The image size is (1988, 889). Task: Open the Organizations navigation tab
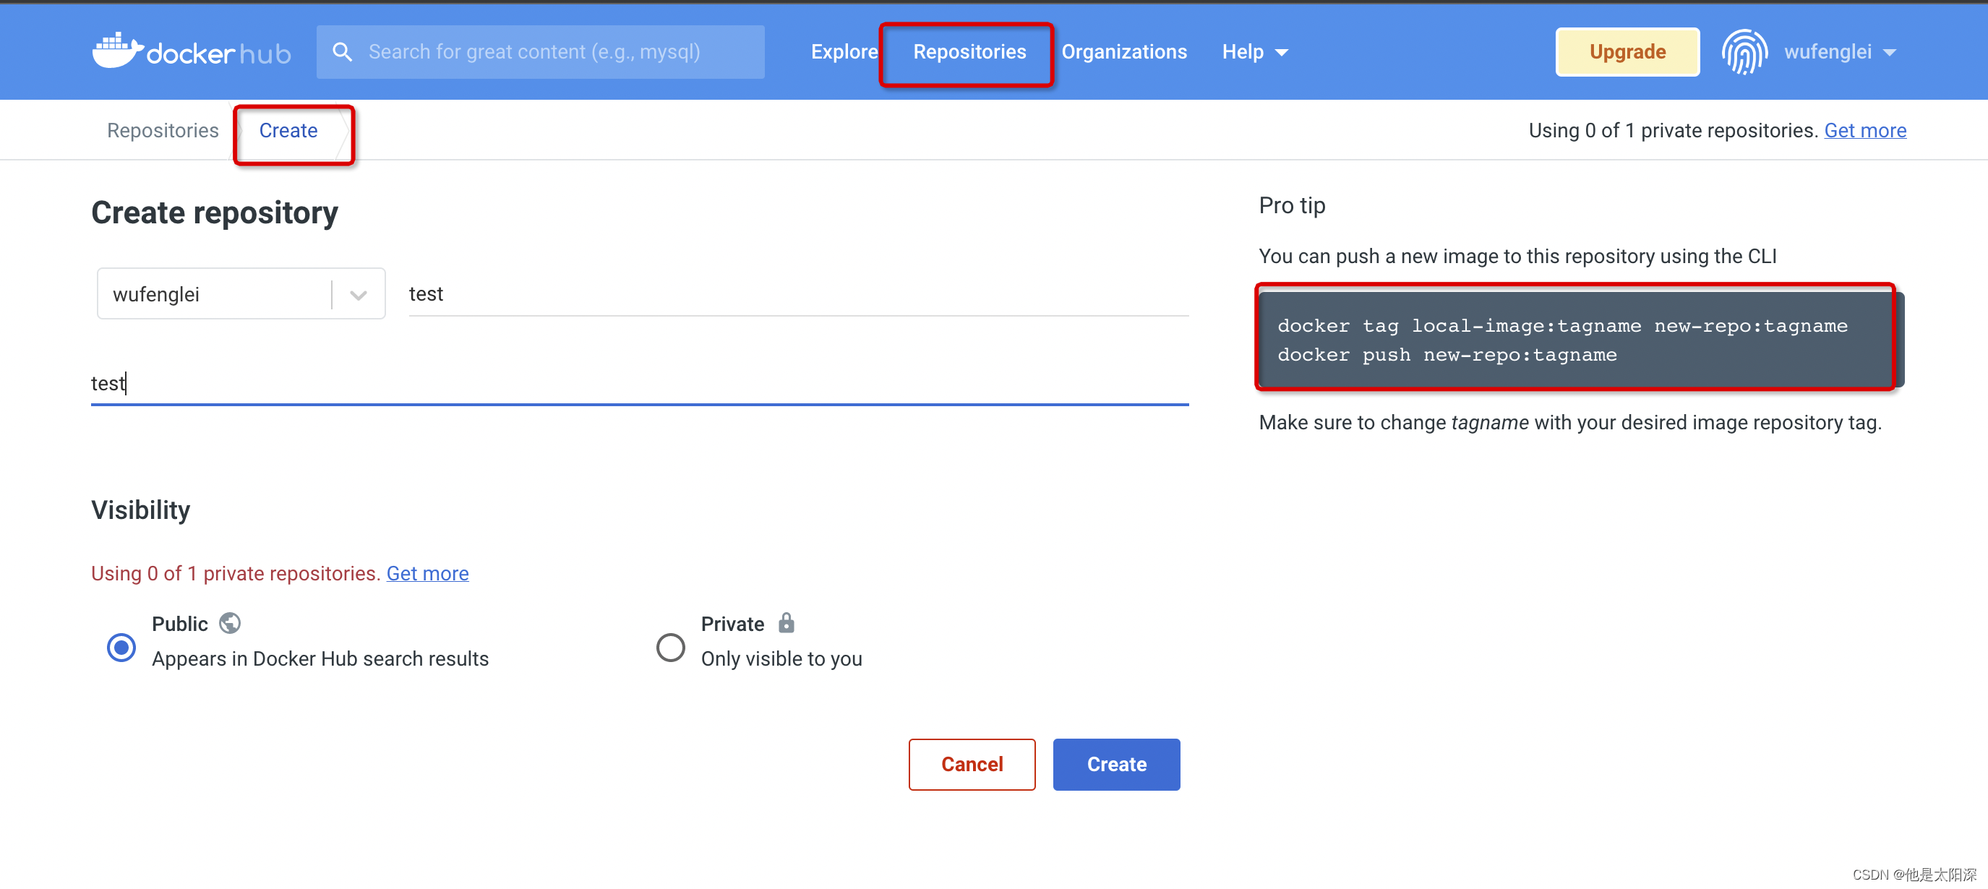point(1123,52)
